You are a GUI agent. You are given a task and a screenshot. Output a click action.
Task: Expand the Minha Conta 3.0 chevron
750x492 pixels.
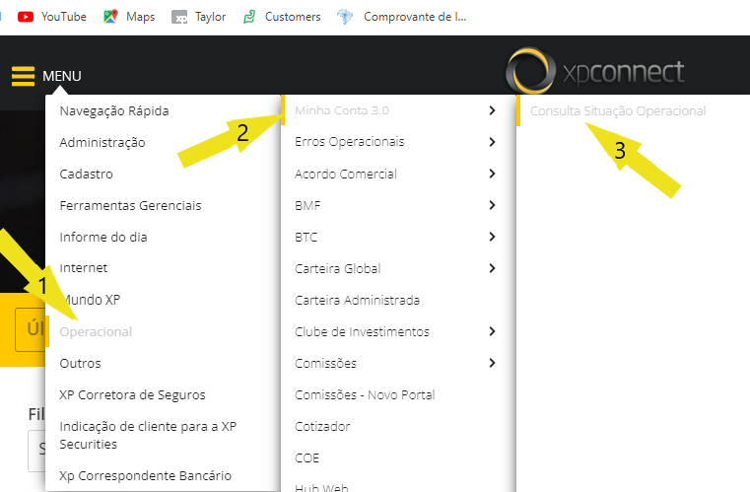(492, 110)
